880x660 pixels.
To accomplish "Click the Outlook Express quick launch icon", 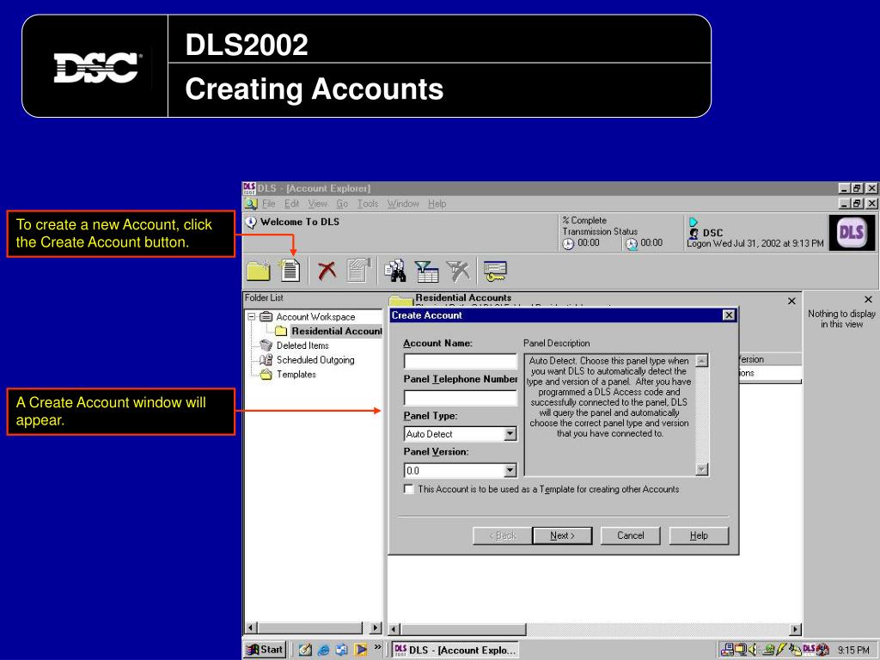I will click(x=341, y=650).
